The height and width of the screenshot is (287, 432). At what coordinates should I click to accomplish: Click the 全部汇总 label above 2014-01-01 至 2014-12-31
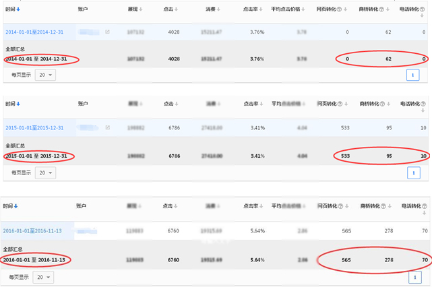pyautogui.click(x=15, y=49)
